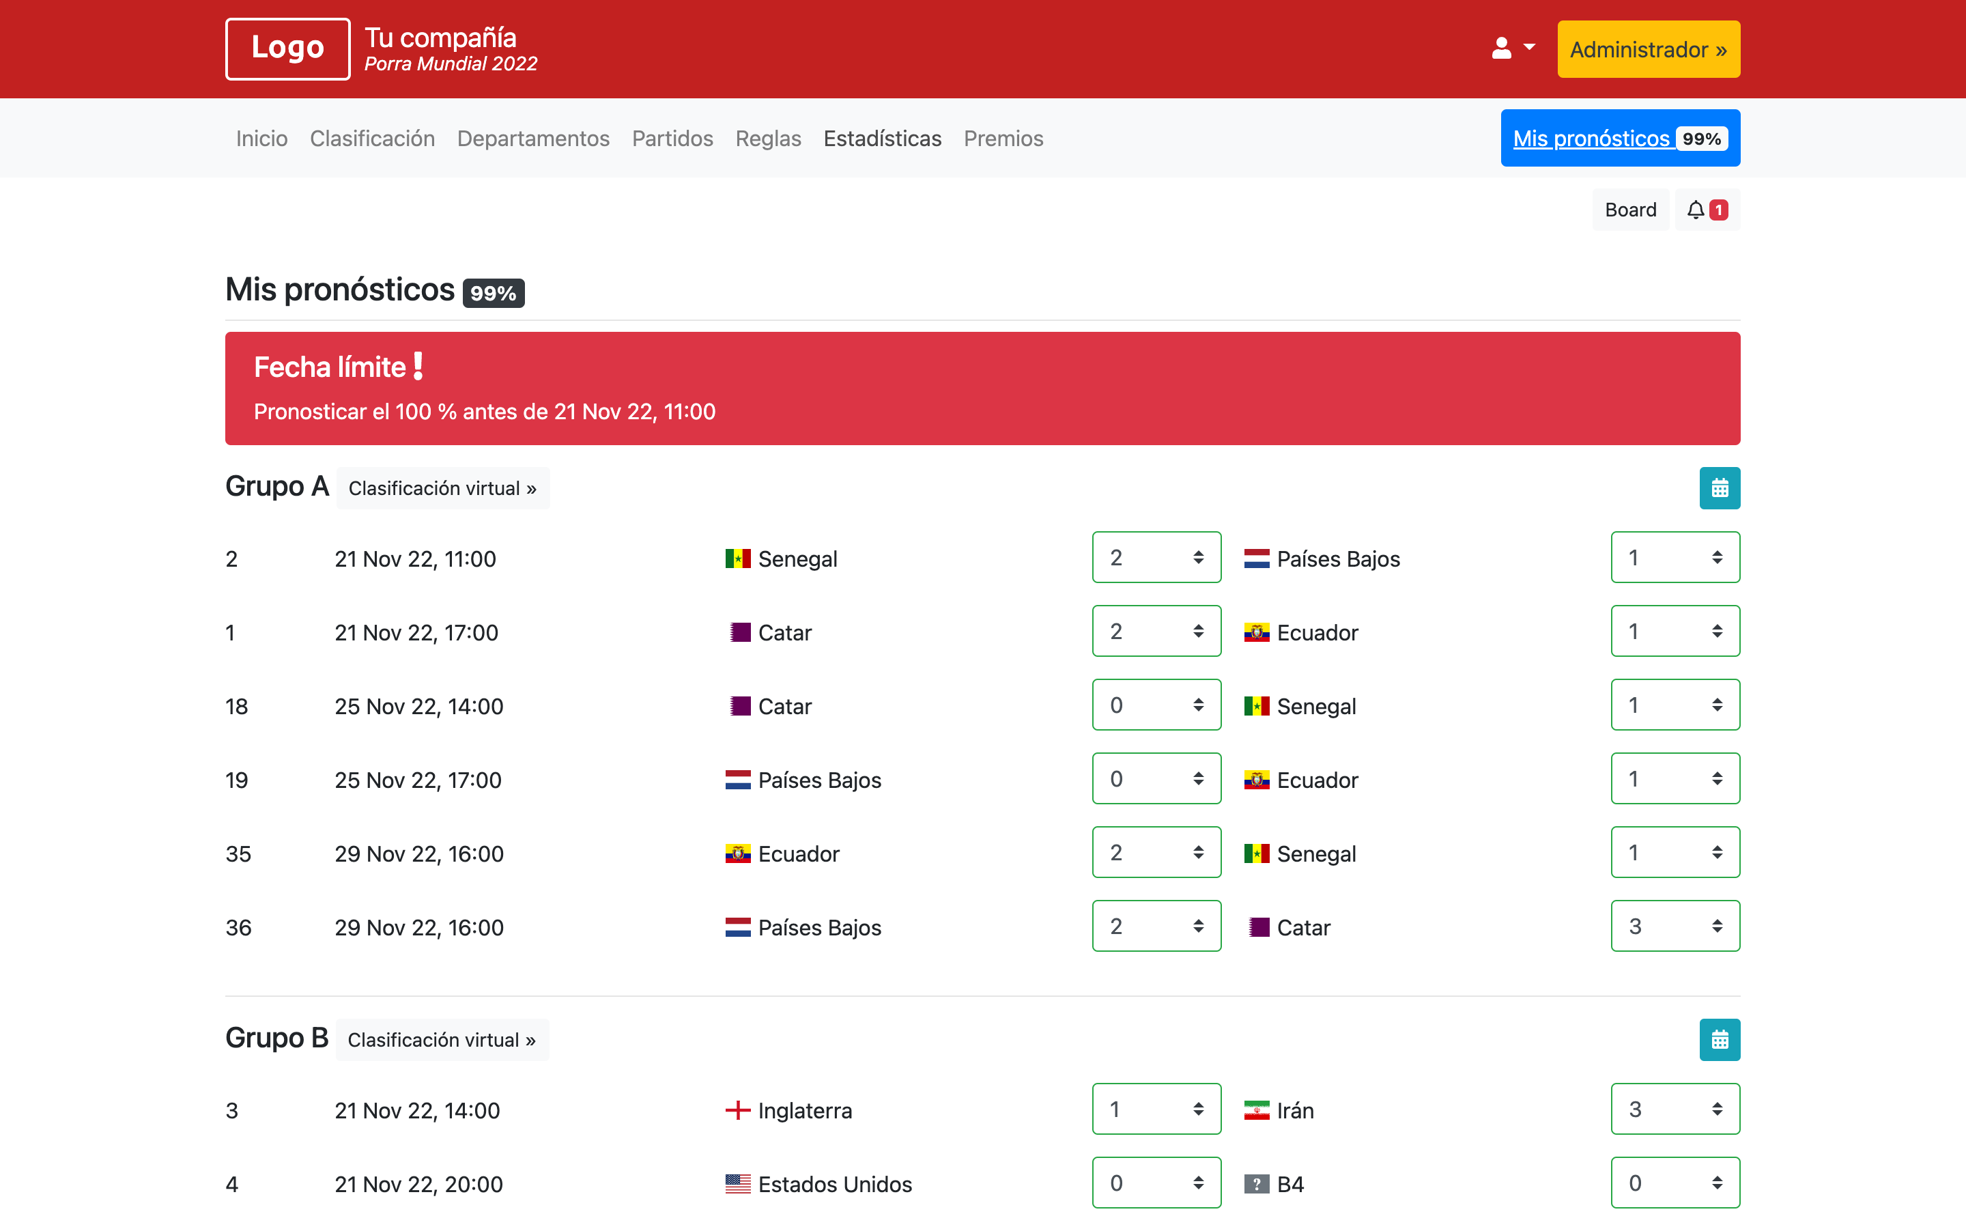The width and height of the screenshot is (1966, 1229).
Task: Open Estados Unidos score selector in match 4
Action: tap(1156, 1183)
